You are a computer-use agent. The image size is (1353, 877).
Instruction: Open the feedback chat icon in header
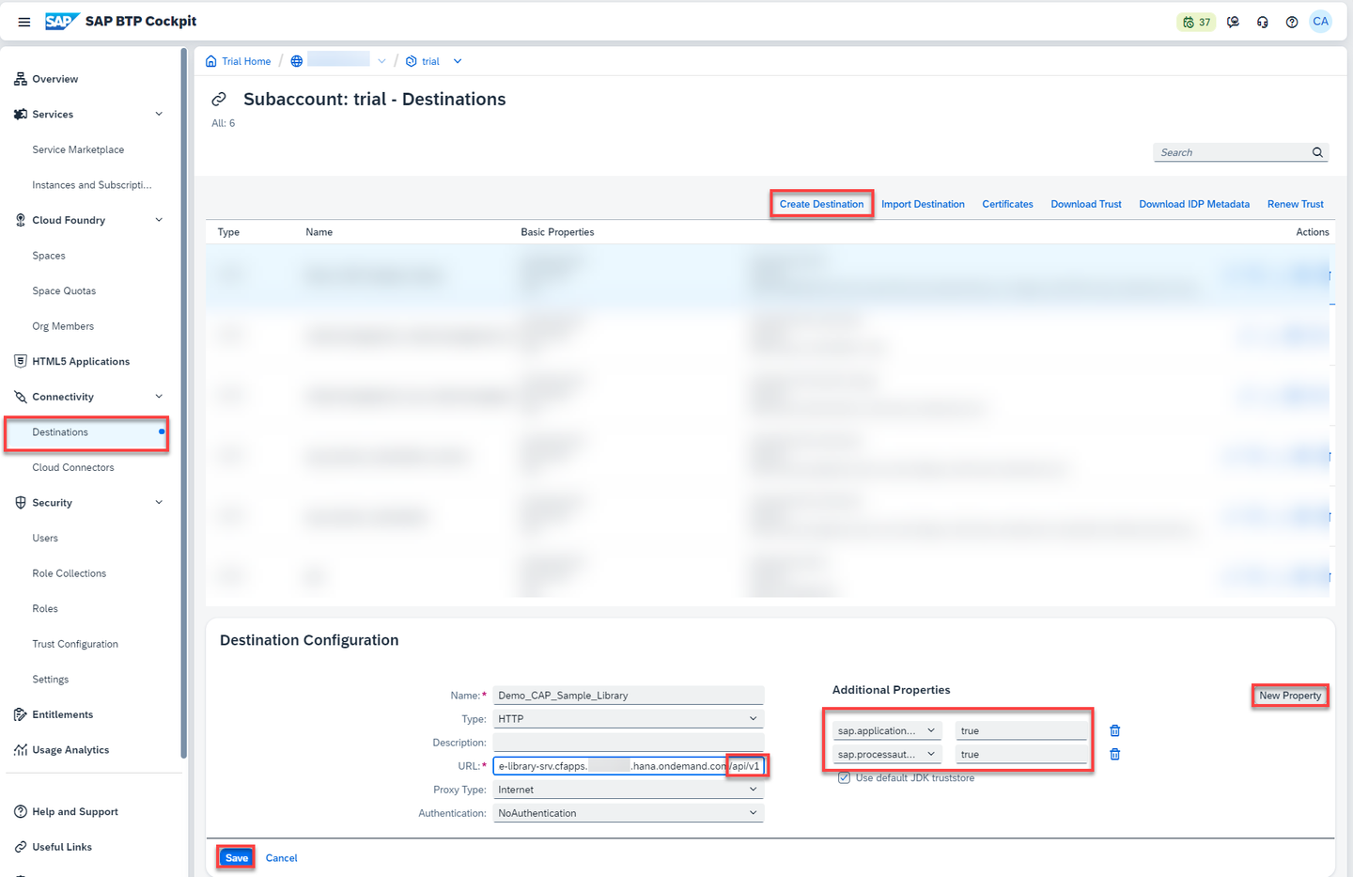[1234, 22]
